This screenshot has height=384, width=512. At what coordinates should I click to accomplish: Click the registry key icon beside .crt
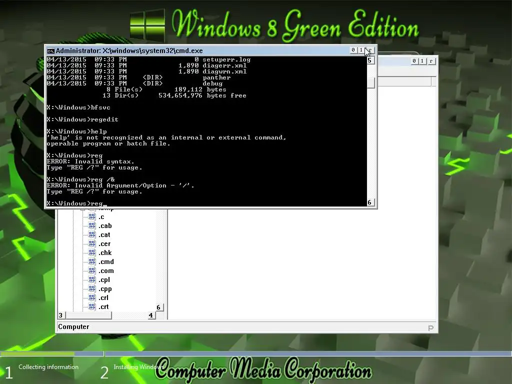click(92, 306)
